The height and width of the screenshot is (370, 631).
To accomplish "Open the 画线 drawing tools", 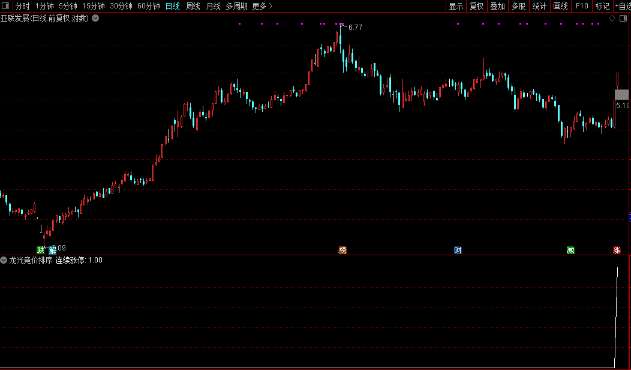I will (560, 6).
